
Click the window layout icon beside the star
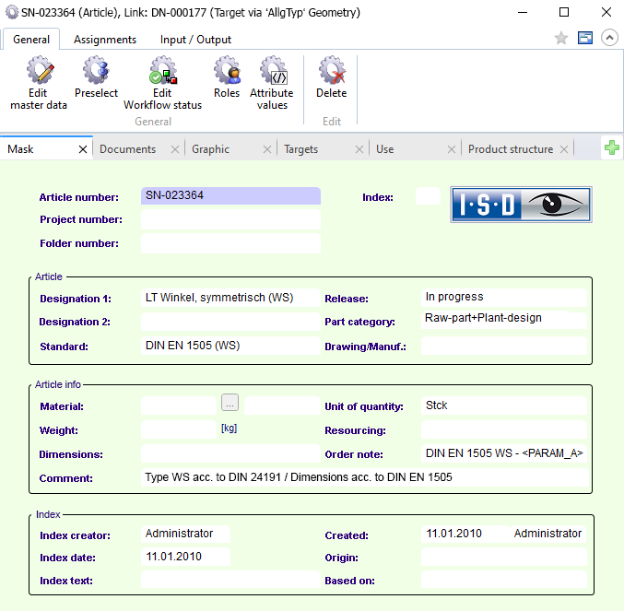click(584, 38)
